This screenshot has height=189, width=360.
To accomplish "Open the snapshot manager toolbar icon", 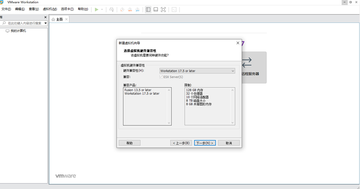I will pos(137,10).
